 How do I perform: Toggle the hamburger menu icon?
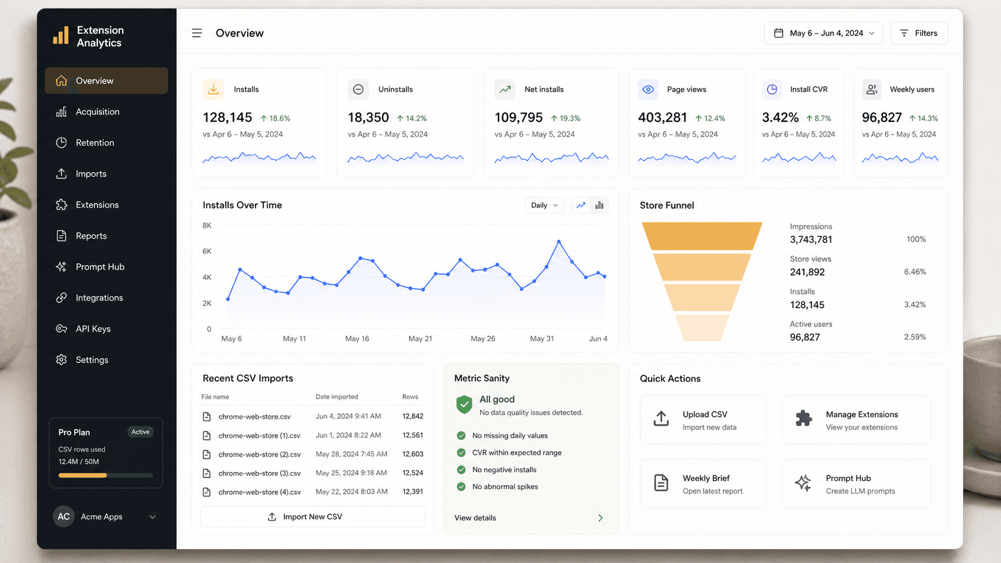[197, 33]
